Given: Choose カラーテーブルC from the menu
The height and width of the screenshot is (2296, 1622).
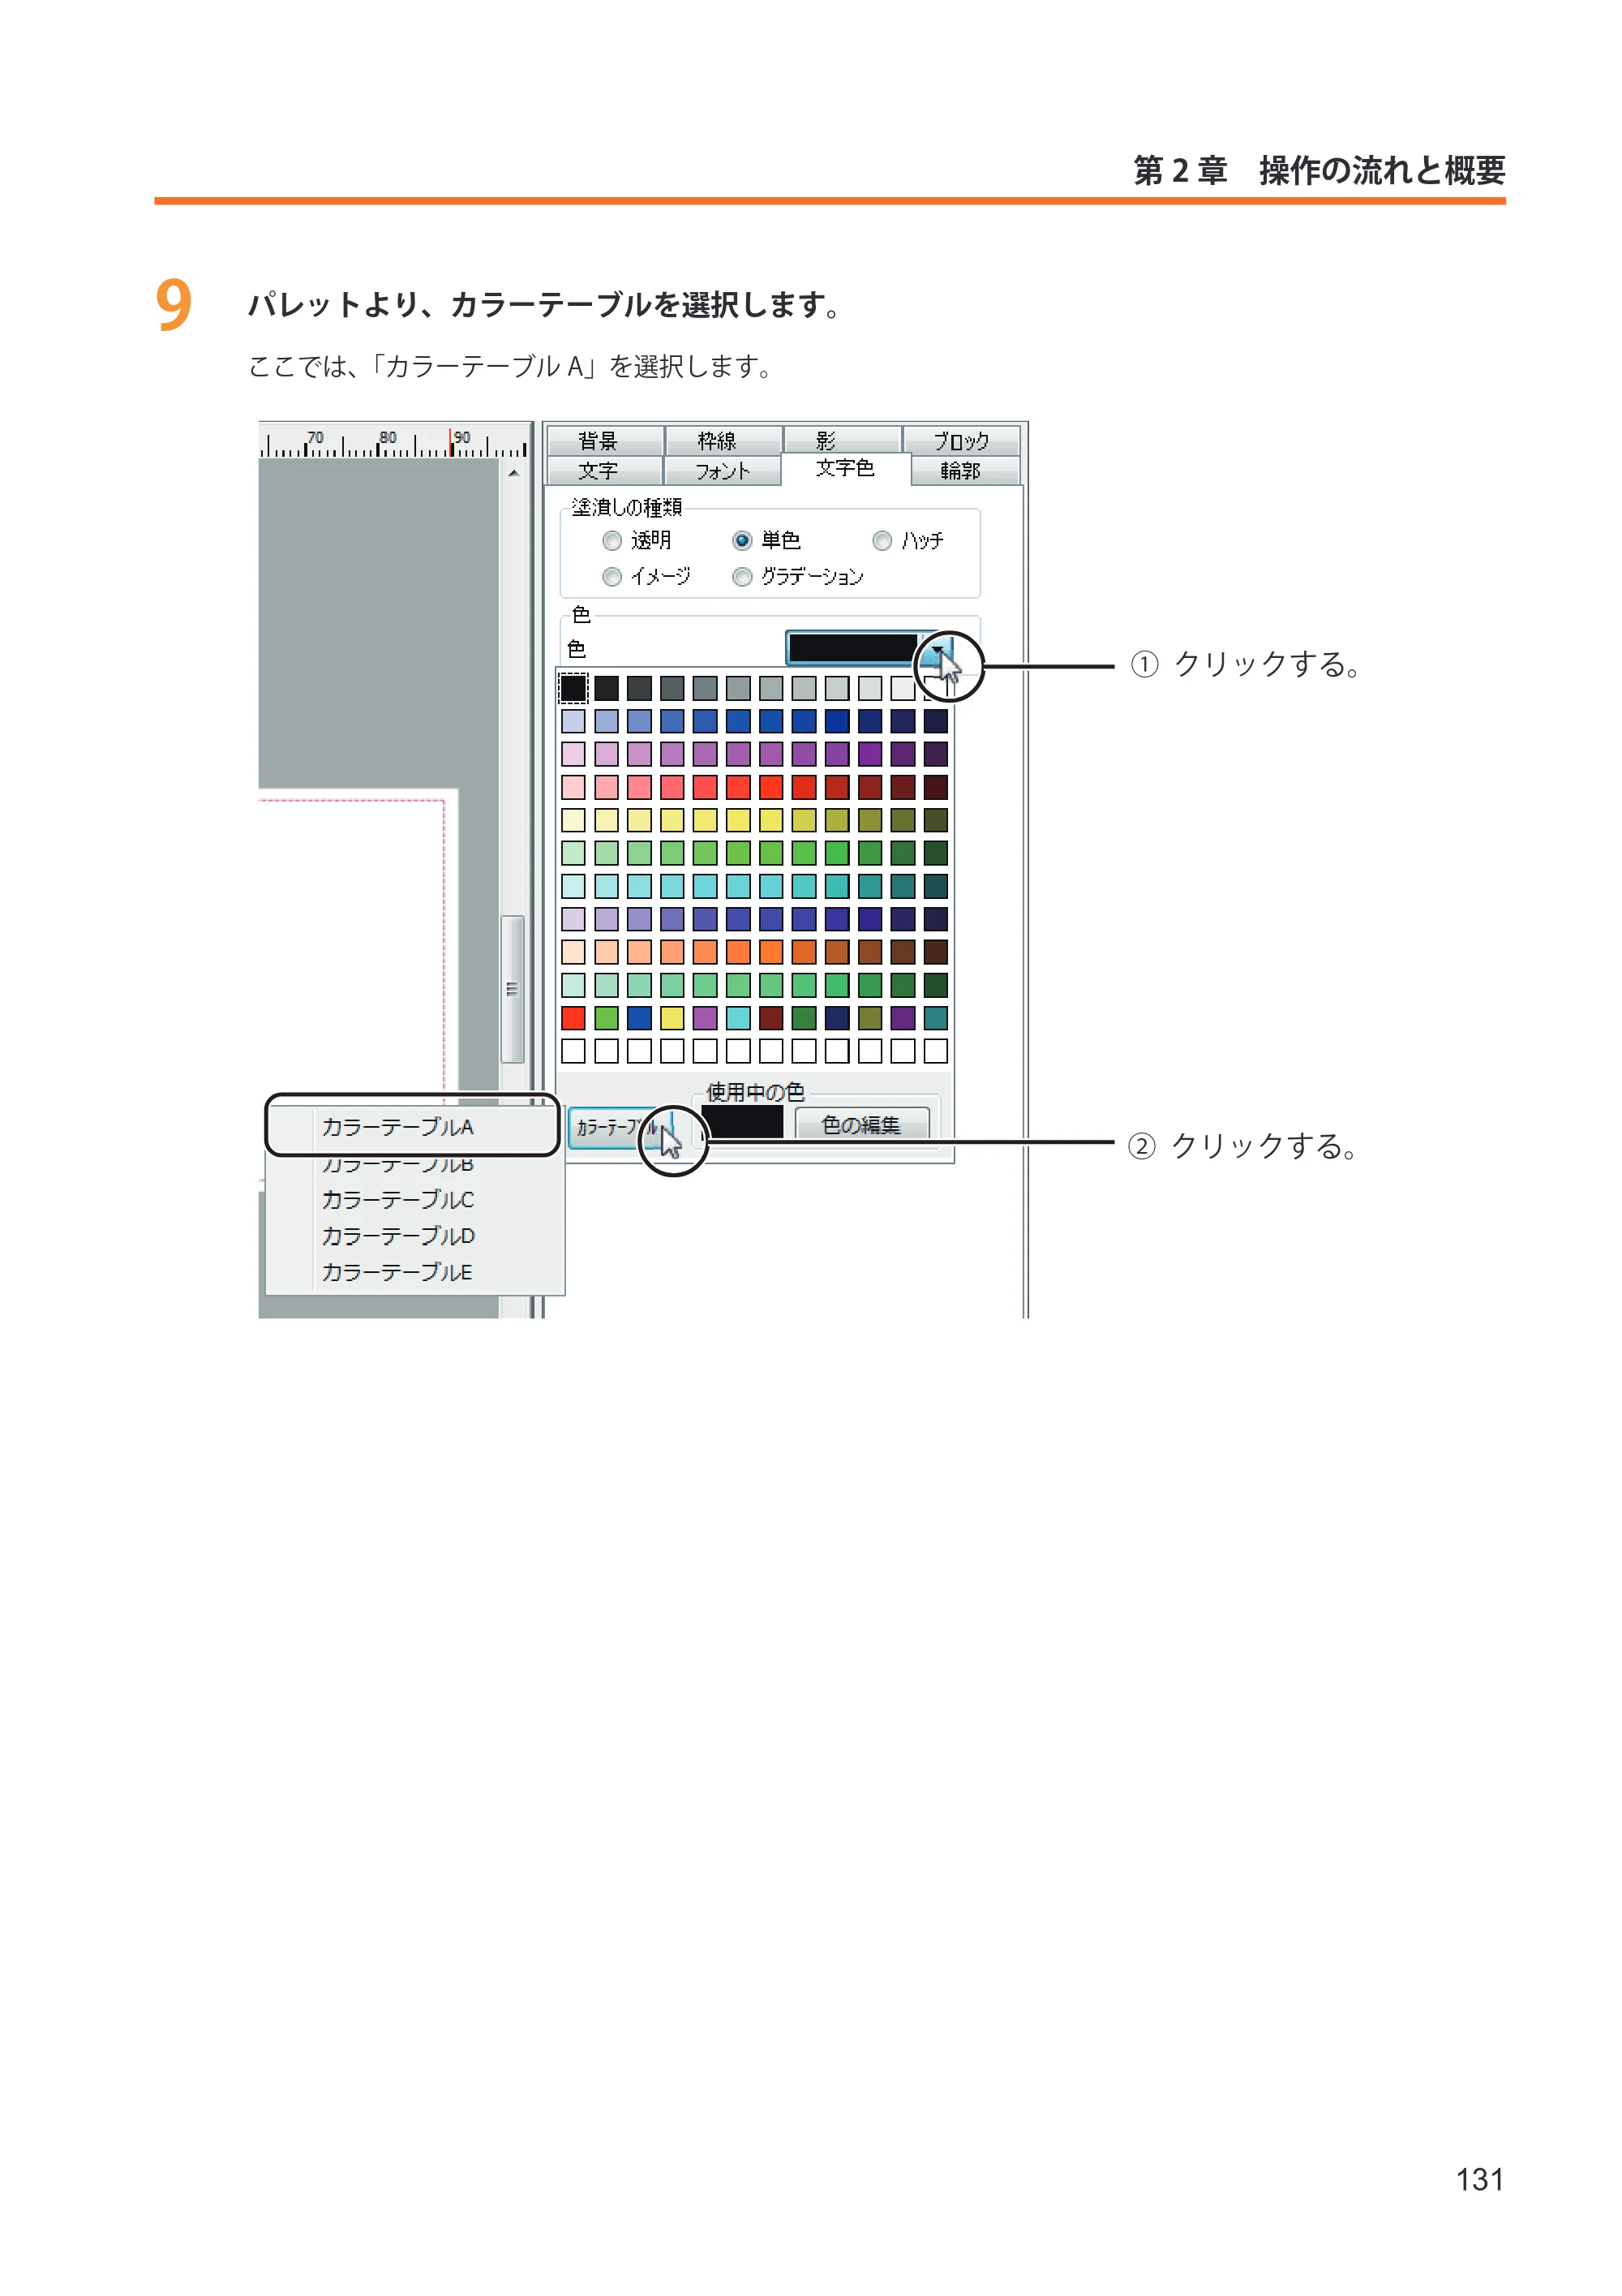Looking at the screenshot, I should [x=414, y=1200].
